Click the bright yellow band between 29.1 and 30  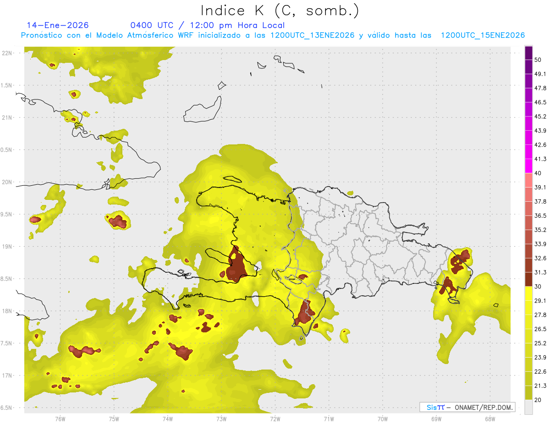pos(528,293)
